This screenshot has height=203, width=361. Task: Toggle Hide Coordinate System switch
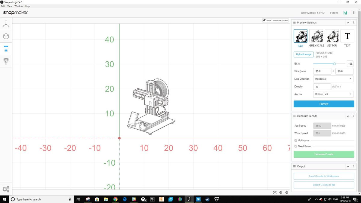coord(265,20)
